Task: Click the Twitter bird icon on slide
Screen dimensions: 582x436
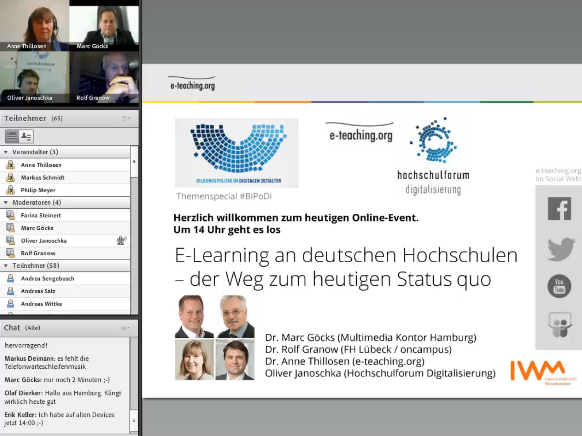Action: 561,249
